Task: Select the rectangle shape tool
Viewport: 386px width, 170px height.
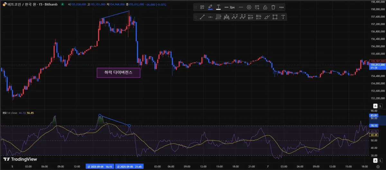Action: (275, 17)
